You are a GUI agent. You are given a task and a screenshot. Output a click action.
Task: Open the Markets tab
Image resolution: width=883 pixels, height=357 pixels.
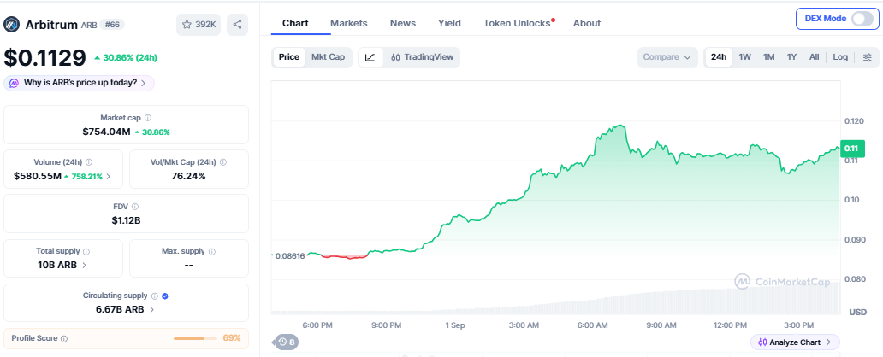point(348,24)
